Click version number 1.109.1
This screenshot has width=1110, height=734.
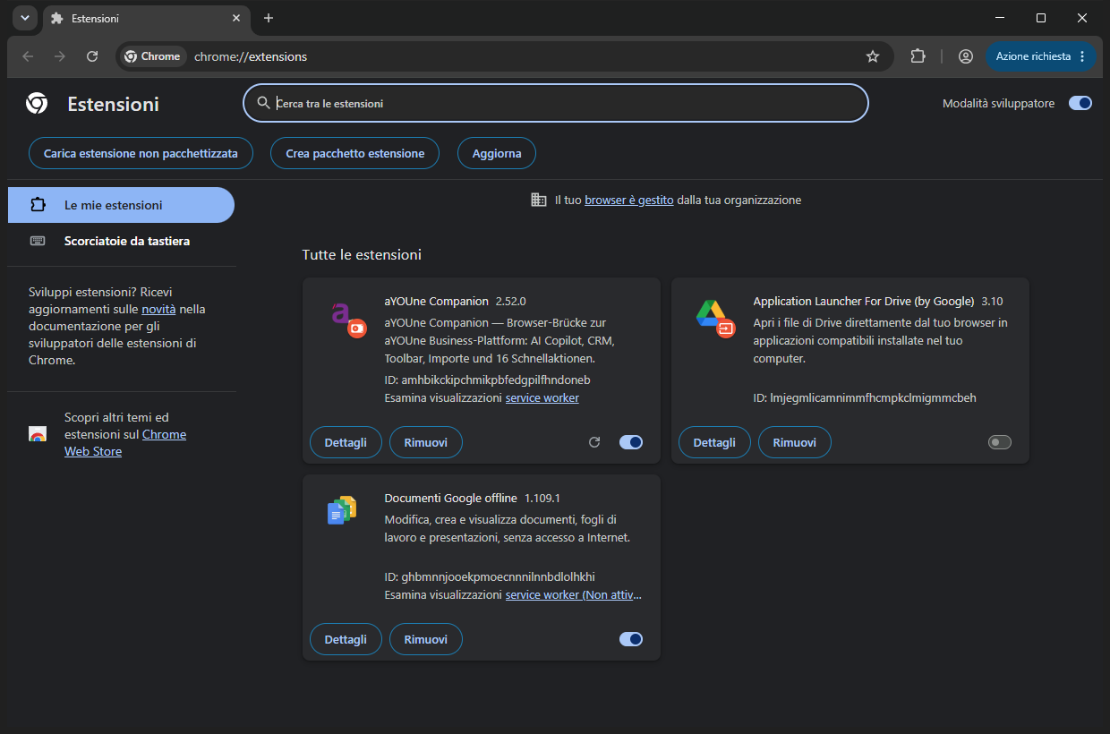pyautogui.click(x=542, y=498)
